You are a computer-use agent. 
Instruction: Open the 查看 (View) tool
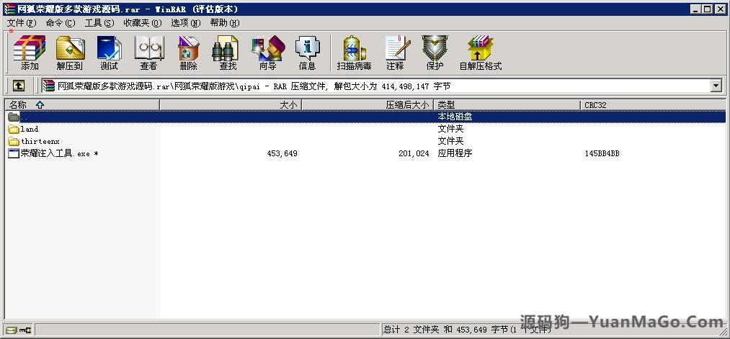tap(149, 53)
